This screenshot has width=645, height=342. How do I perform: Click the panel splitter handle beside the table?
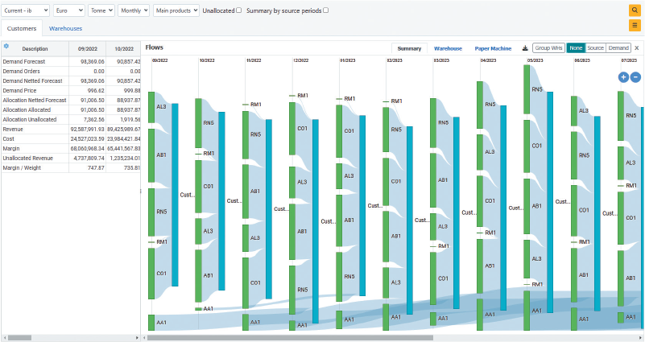(x=142, y=191)
